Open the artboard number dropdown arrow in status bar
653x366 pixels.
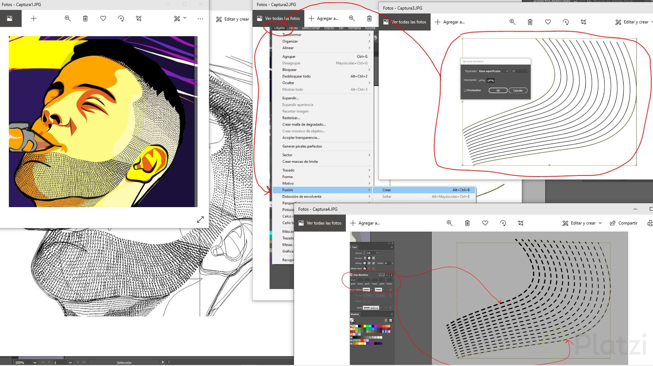70,362
